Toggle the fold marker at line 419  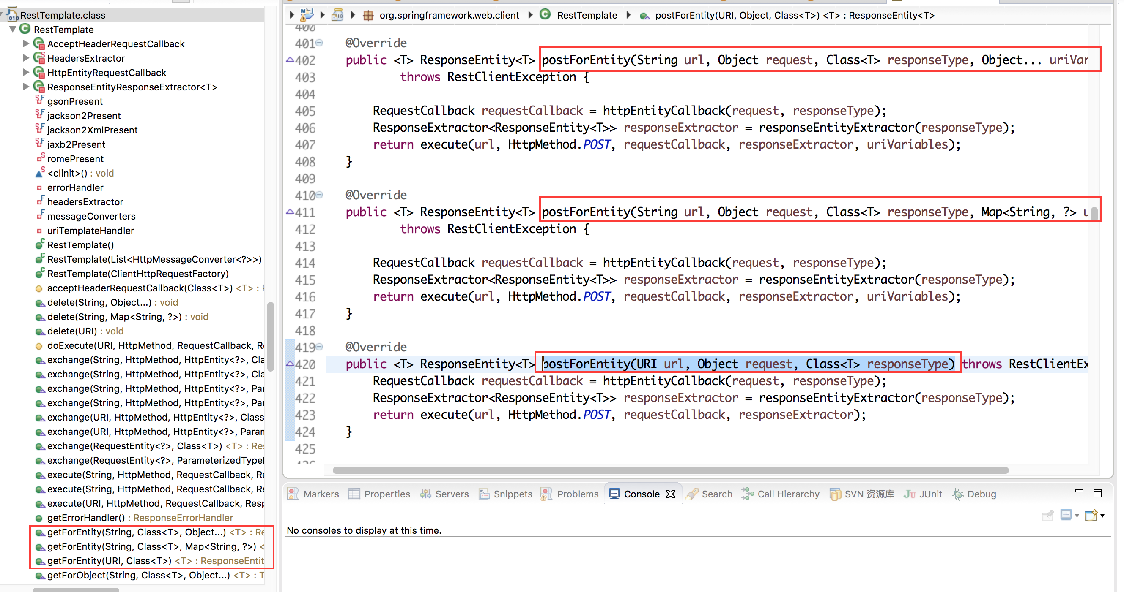(320, 347)
